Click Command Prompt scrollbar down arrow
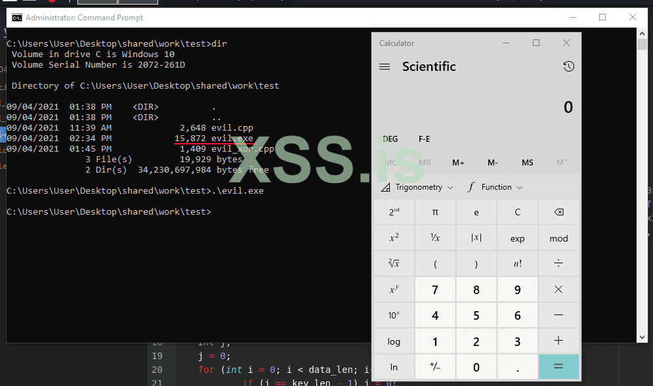Screen dimensions: 653x386 coord(642,337)
